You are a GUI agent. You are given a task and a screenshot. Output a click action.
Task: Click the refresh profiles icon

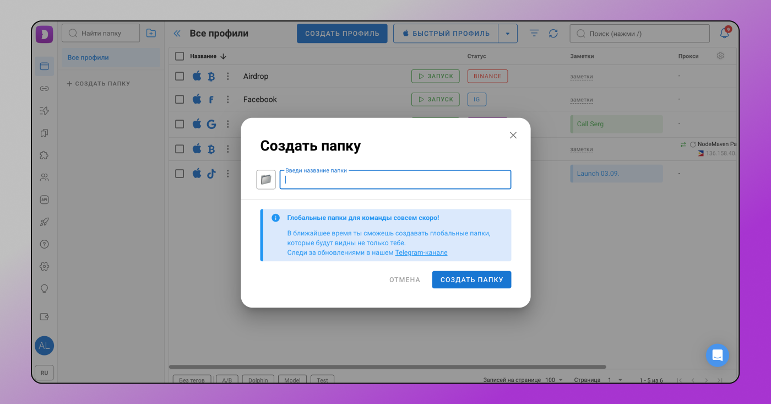(553, 33)
